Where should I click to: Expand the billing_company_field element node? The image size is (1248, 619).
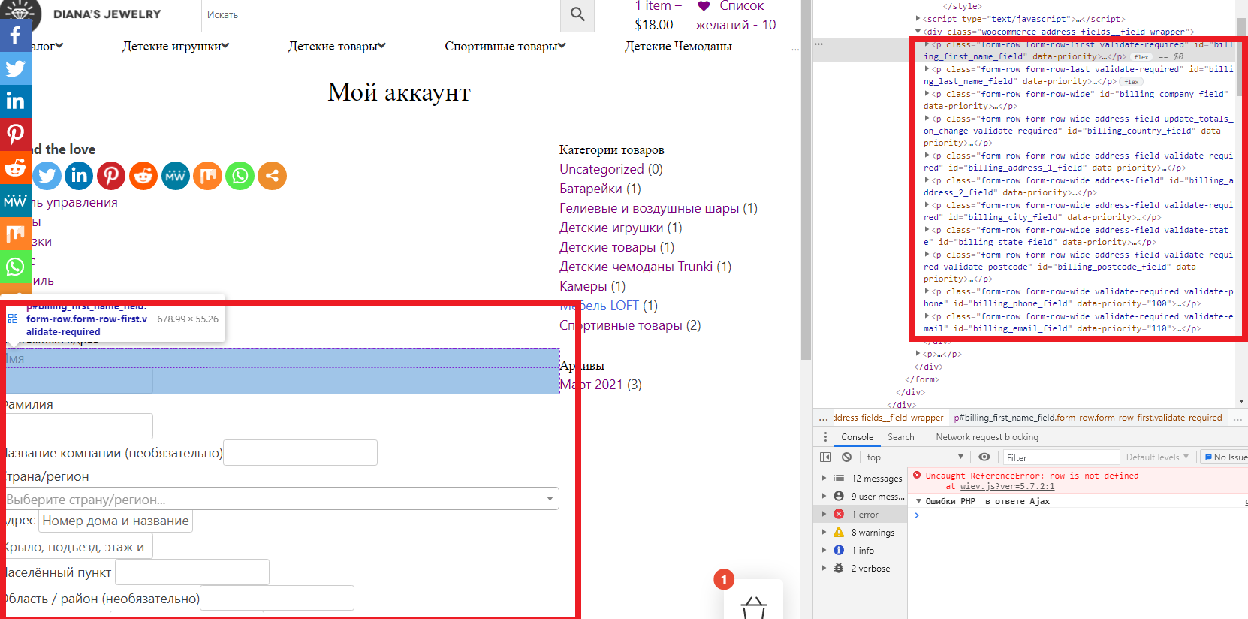pyautogui.click(x=927, y=94)
